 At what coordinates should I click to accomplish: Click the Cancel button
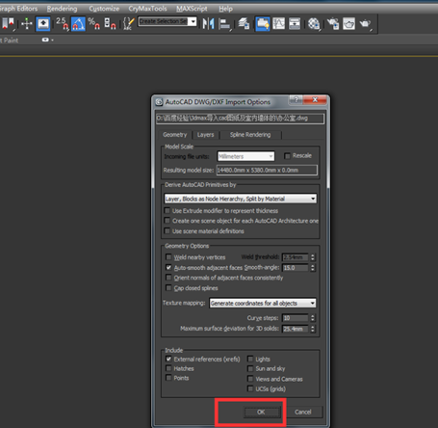click(x=303, y=412)
